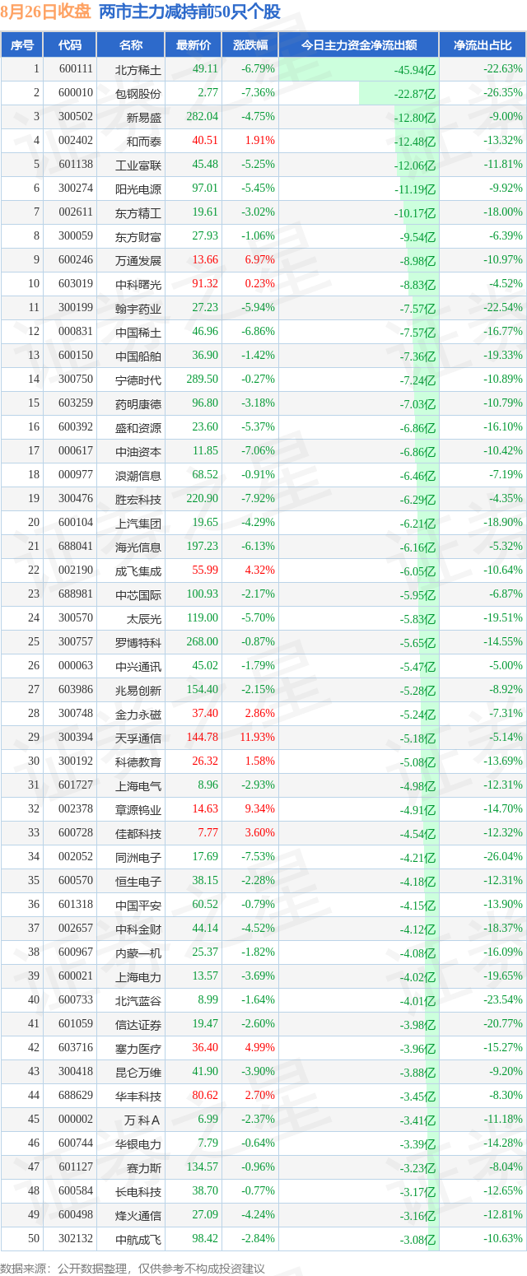
Task: Click the 天孚通信 change 11.93%
Action: pos(258,737)
